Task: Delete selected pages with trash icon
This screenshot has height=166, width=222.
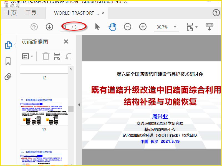Action: pyautogui.click(x=46, y=56)
